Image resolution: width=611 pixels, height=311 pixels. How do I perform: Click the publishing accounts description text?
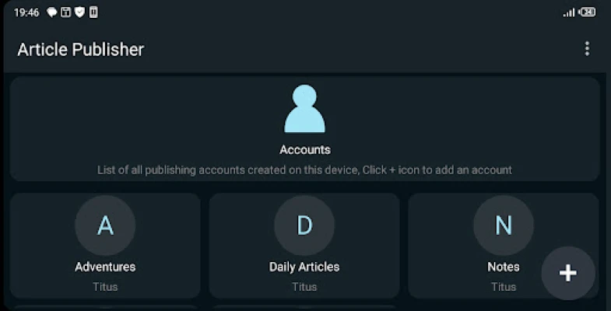pos(304,170)
